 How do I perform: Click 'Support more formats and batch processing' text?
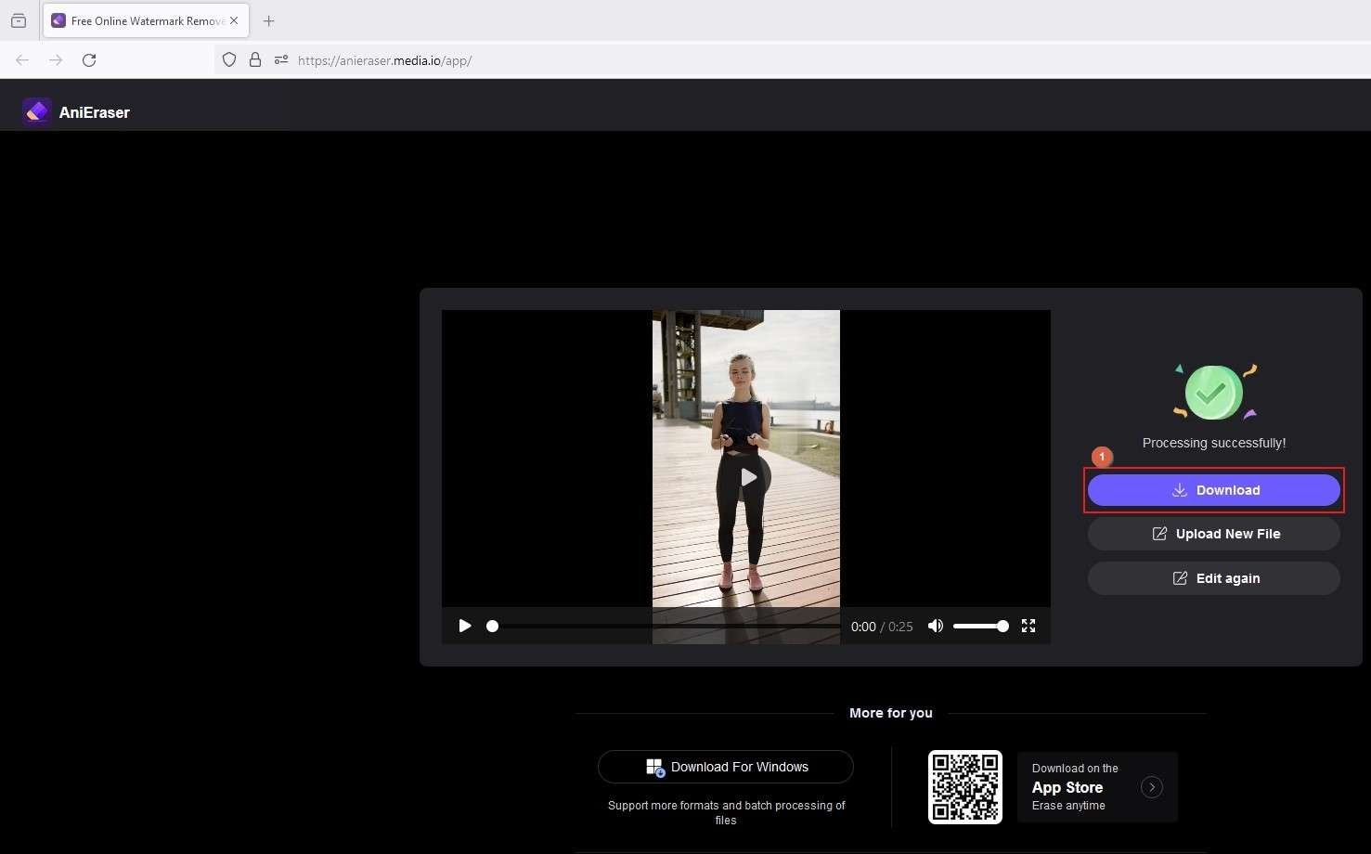(x=726, y=812)
